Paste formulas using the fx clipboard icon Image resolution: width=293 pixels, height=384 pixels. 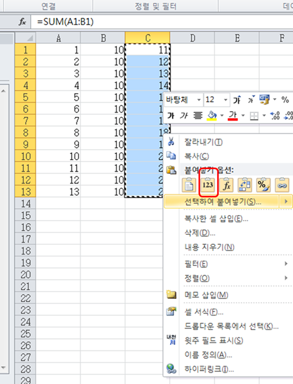tap(226, 185)
